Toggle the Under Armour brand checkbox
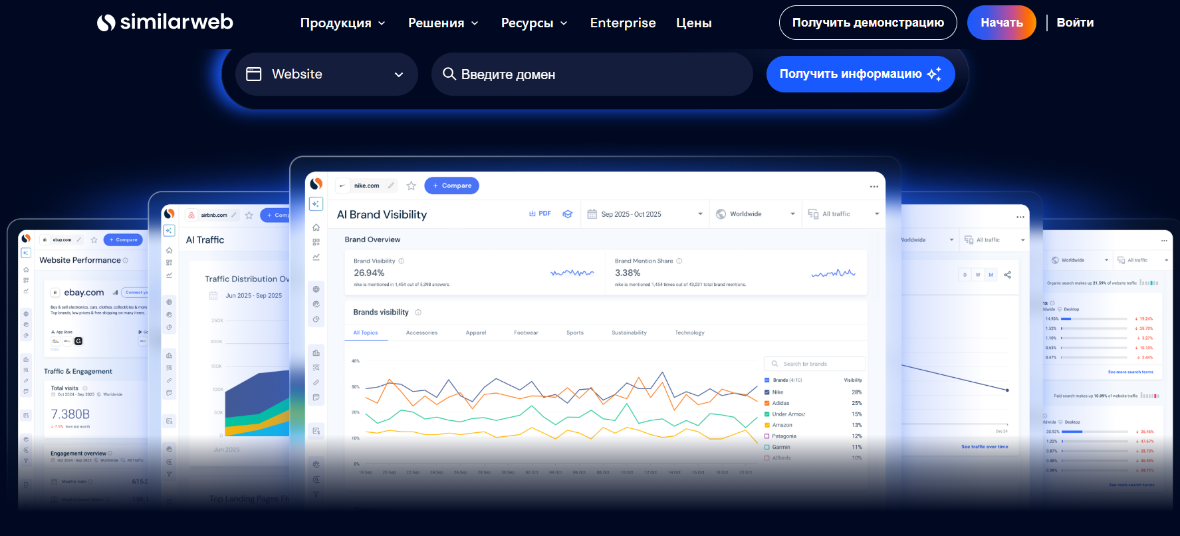This screenshot has height=536, width=1180. point(767,414)
